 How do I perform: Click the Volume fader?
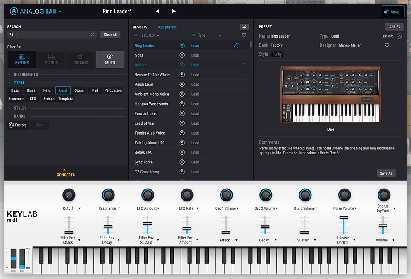point(383,226)
